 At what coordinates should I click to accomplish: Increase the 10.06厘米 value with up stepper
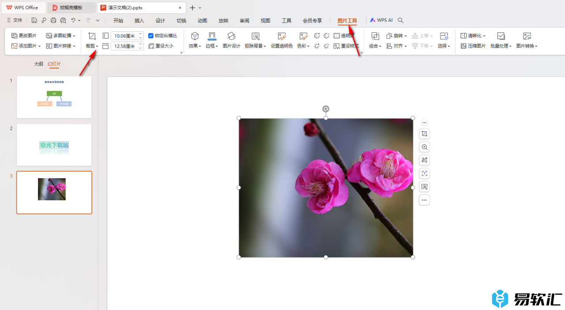[141, 34]
